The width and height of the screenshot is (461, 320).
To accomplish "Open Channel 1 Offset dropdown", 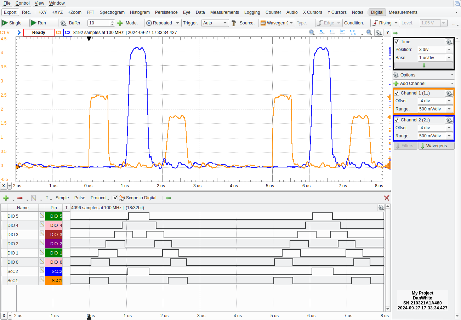I will click(450, 101).
